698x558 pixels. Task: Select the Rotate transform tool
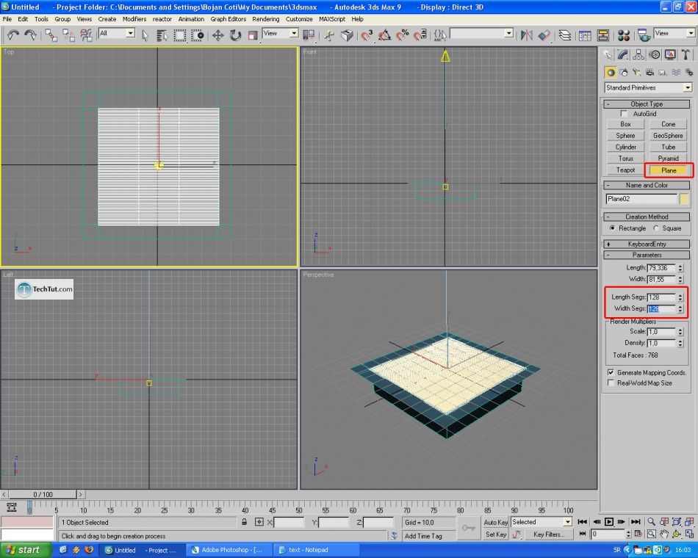(235, 35)
